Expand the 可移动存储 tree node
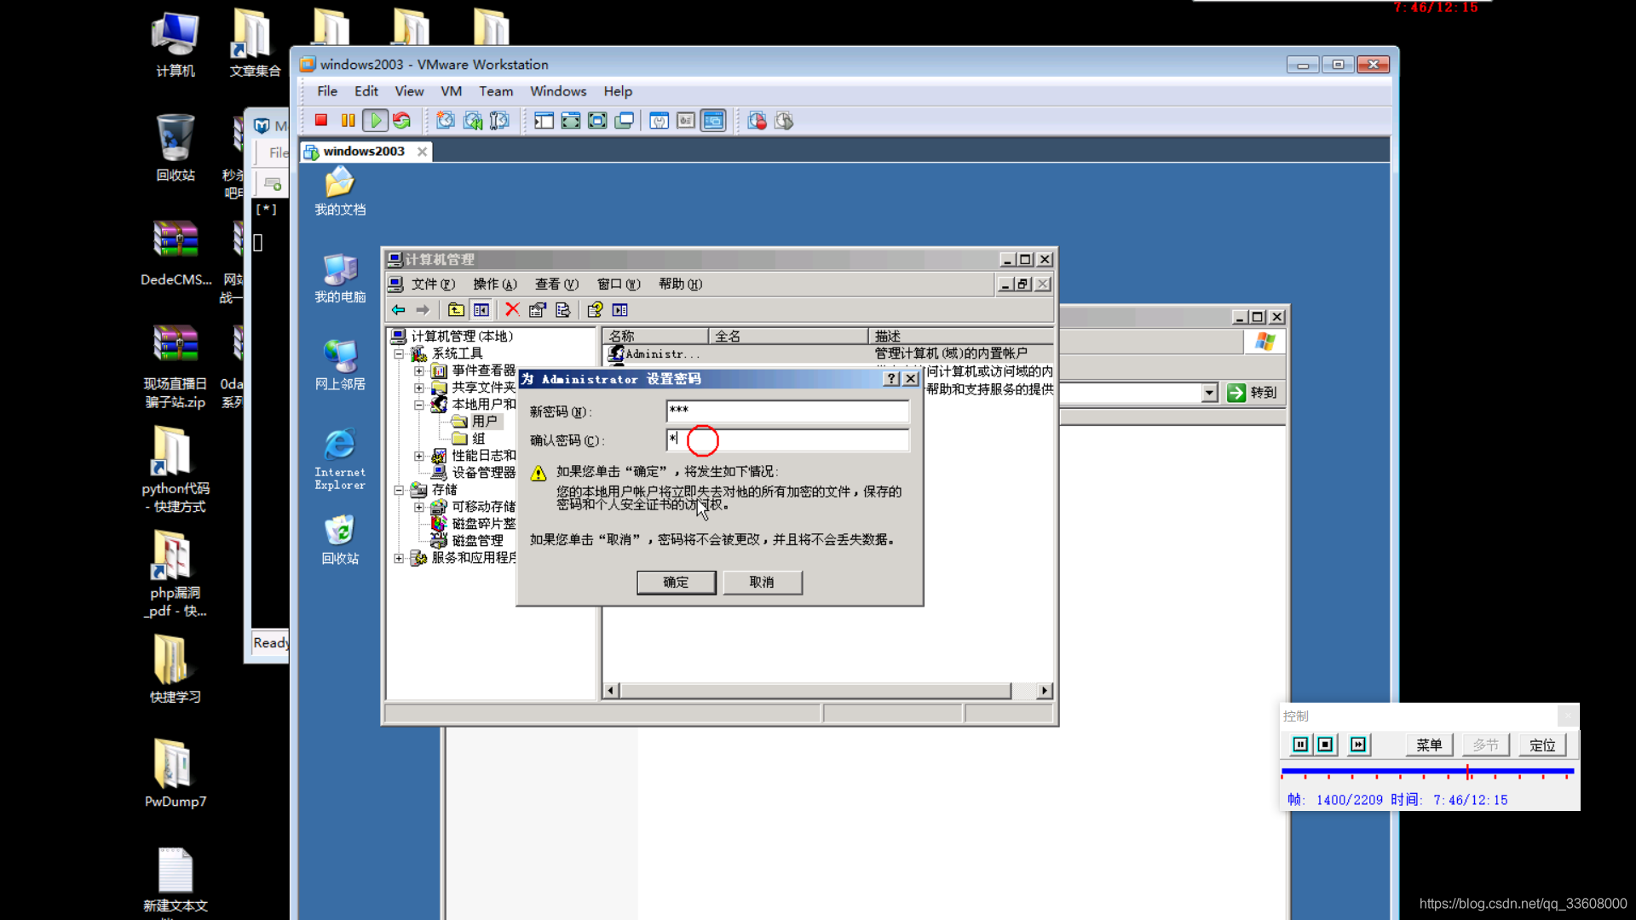Screen dimensions: 1636x920 (418, 507)
